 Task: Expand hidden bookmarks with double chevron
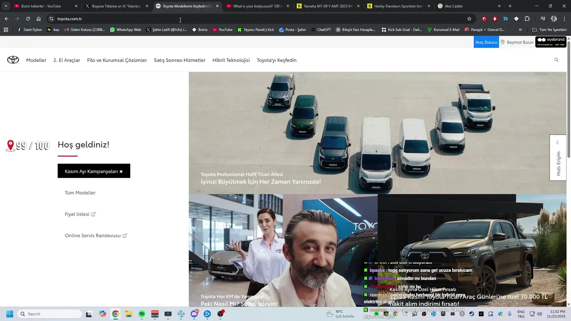[x=520, y=29]
